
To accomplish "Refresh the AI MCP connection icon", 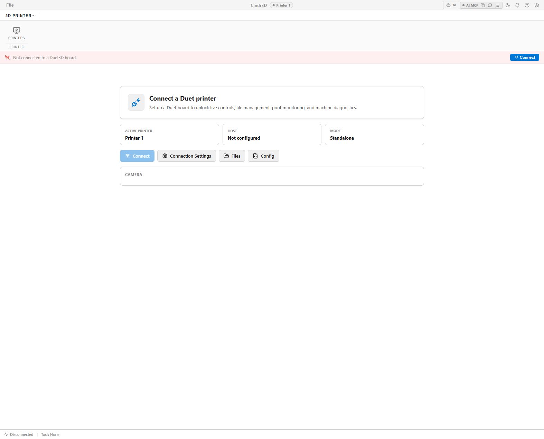I will (x=490, y=5).
